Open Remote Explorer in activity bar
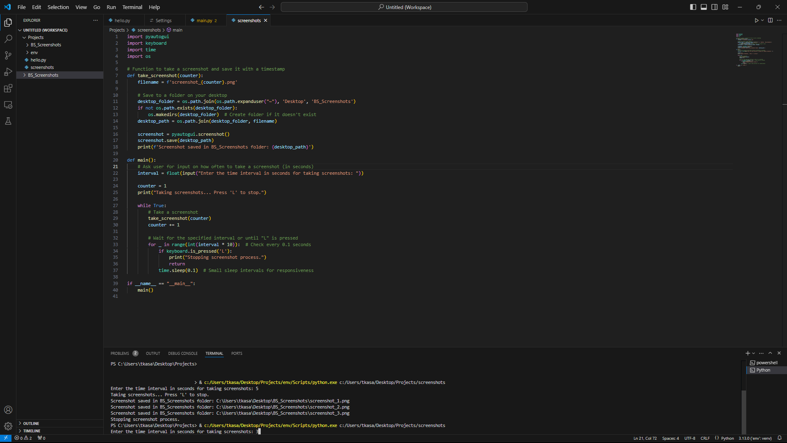This screenshot has height=443, width=787. click(8, 105)
